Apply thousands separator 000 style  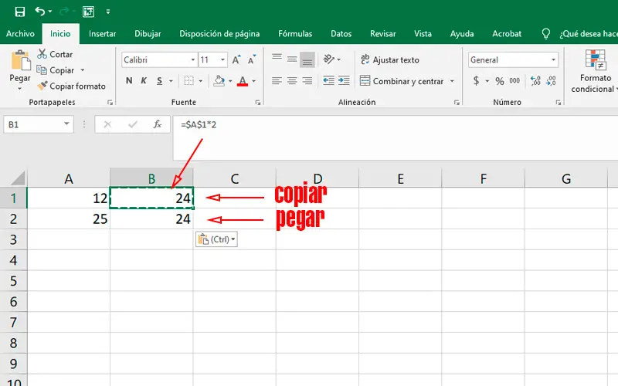coord(514,81)
